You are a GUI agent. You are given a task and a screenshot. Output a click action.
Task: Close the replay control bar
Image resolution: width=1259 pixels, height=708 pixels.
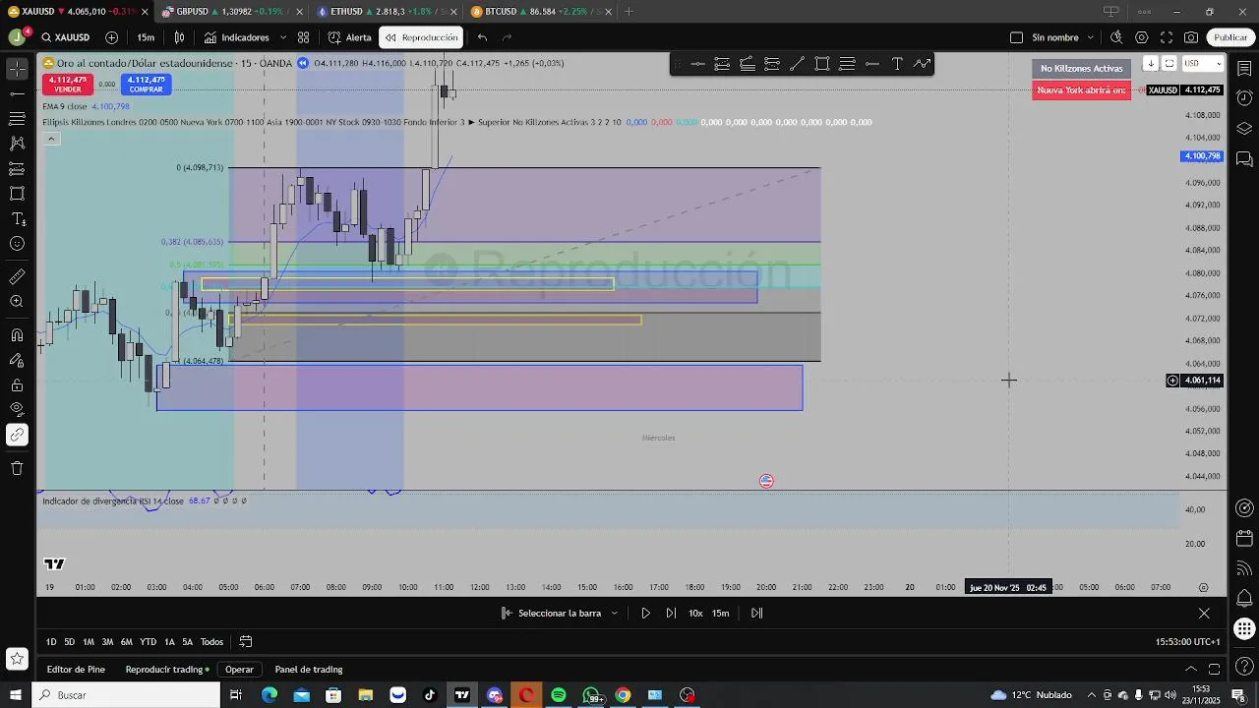pyautogui.click(x=1204, y=613)
